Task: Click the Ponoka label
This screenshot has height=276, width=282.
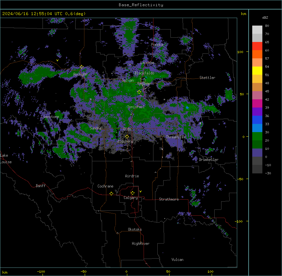Action: [x=157, y=45]
